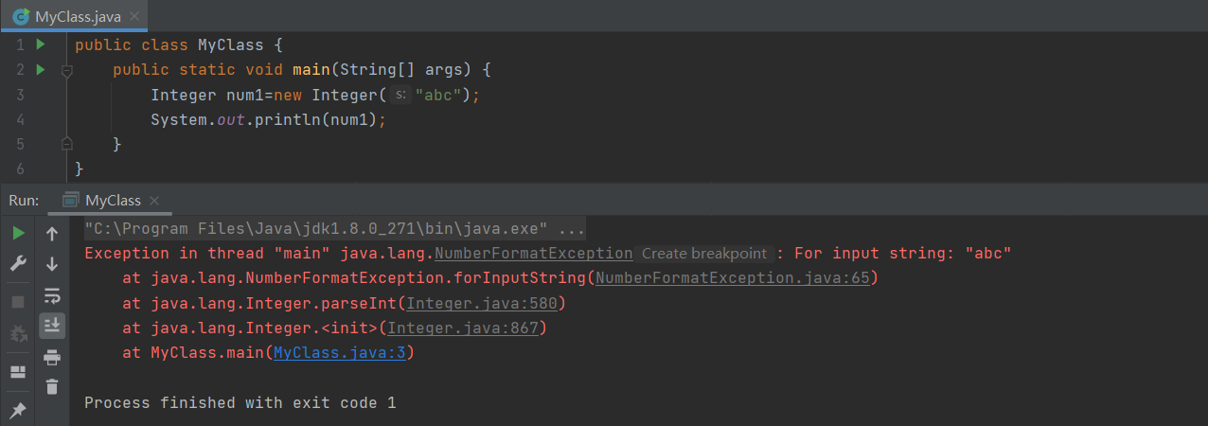Click the rerun failed bug icon
This screenshot has height=426, width=1208.
pos(18,333)
